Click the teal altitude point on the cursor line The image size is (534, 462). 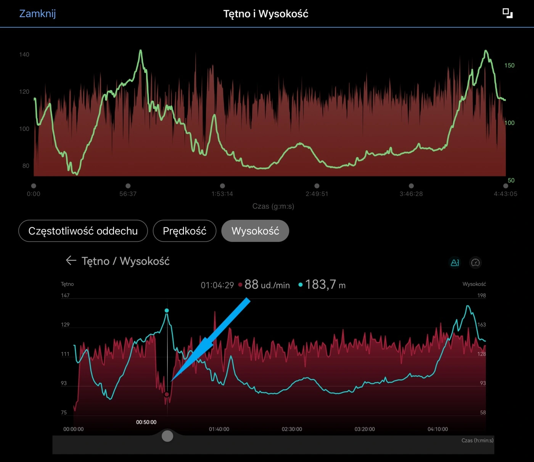167,311
